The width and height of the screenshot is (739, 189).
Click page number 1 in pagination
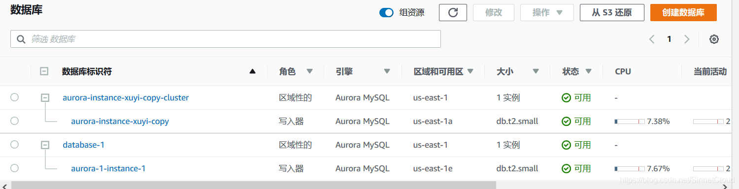pyautogui.click(x=669, y=39)
